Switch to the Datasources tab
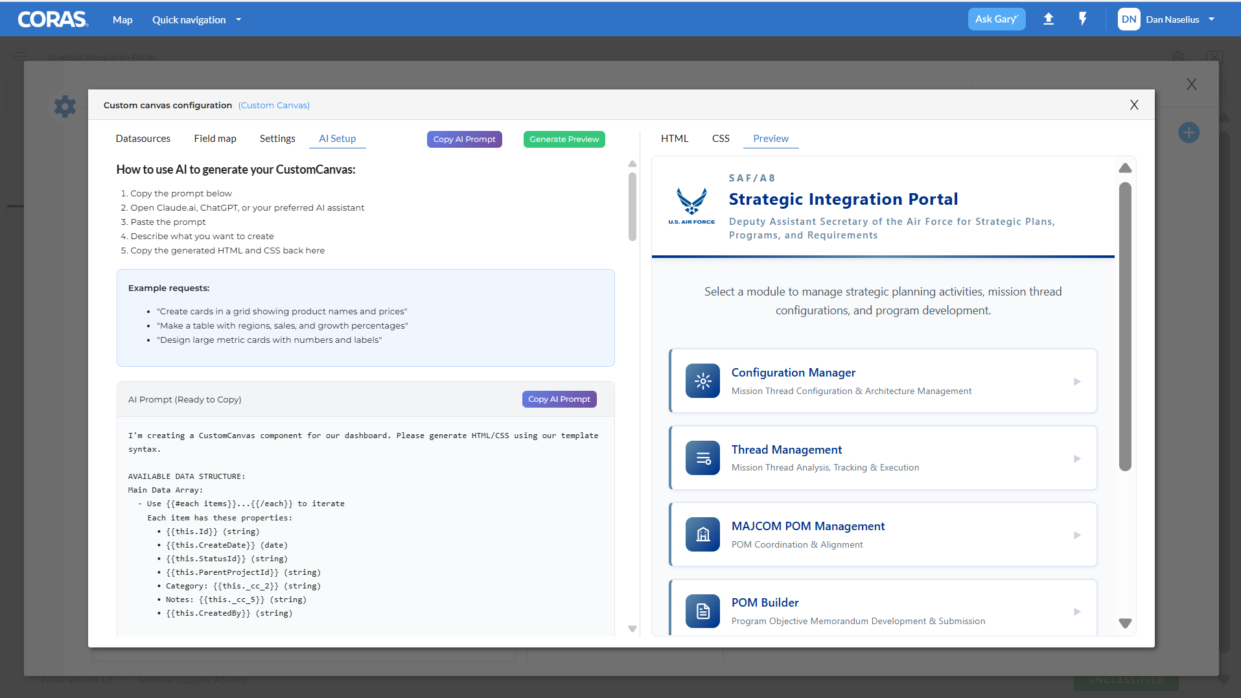Screen dimensions: 1241x698 coord(143,139)
